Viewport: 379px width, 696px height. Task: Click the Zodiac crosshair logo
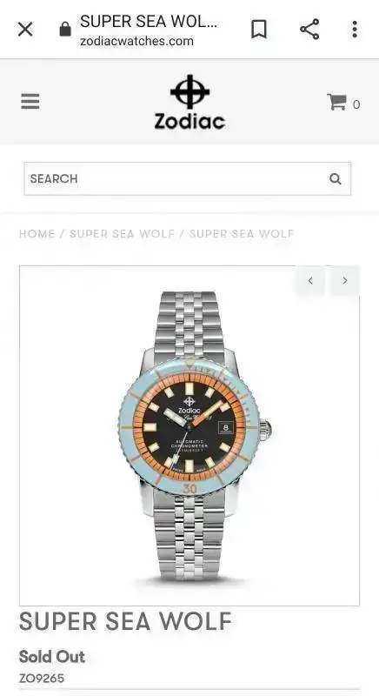coord(189,92)
